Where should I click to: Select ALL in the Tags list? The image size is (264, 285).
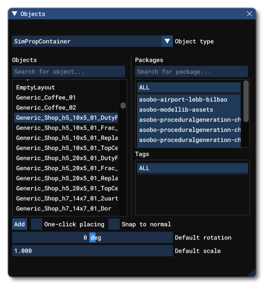192,168
